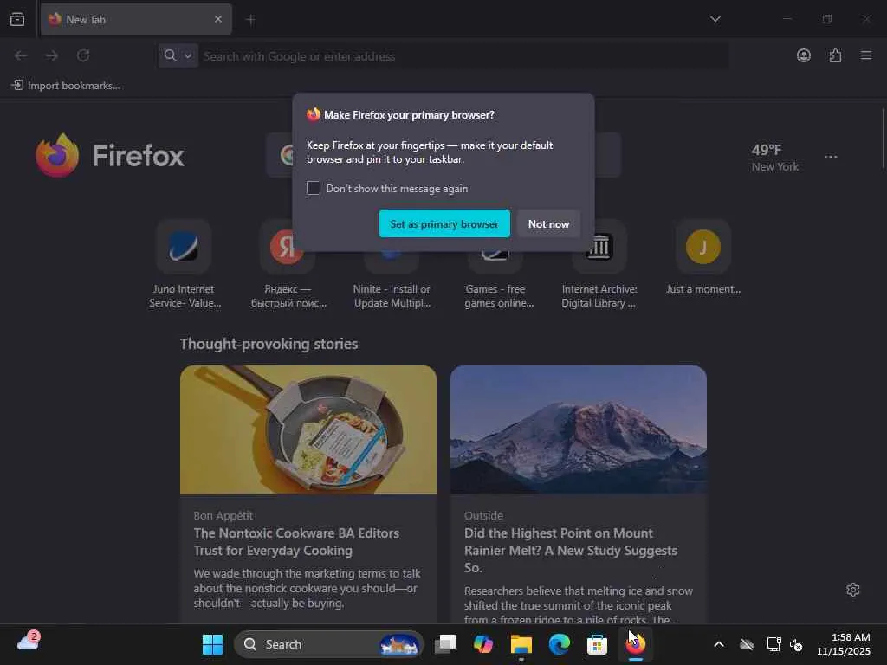Image resolution: width=887 pixels, height=665 pixels.
Task: Open Internet Archive Digital Library shortcut
Action: click(599, 265)
